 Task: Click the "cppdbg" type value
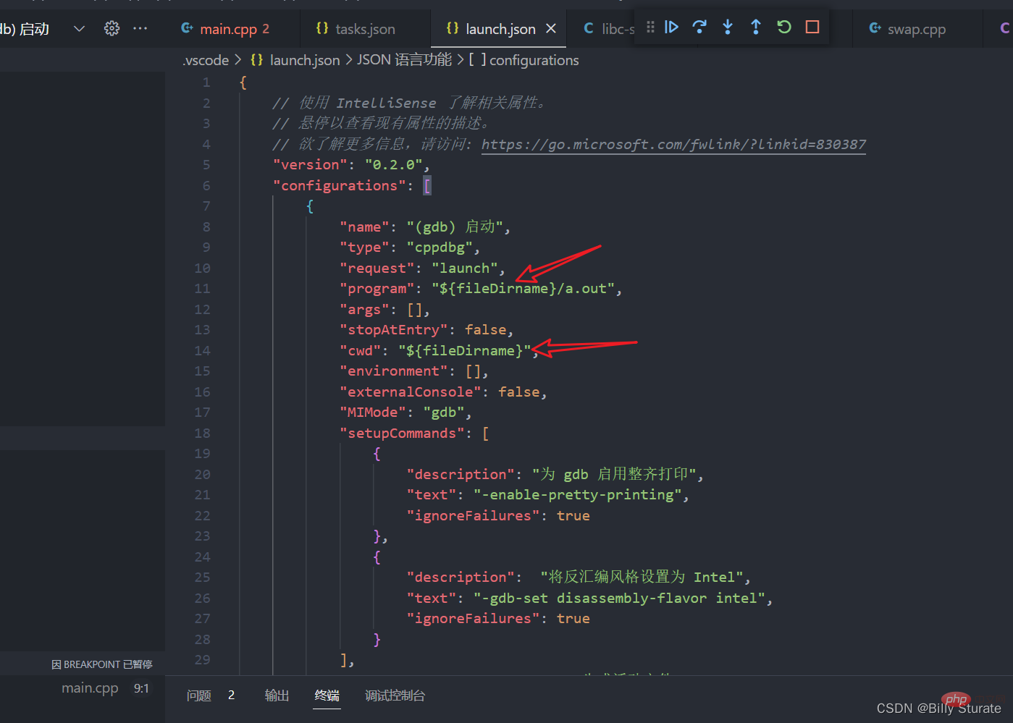[440, 247]
